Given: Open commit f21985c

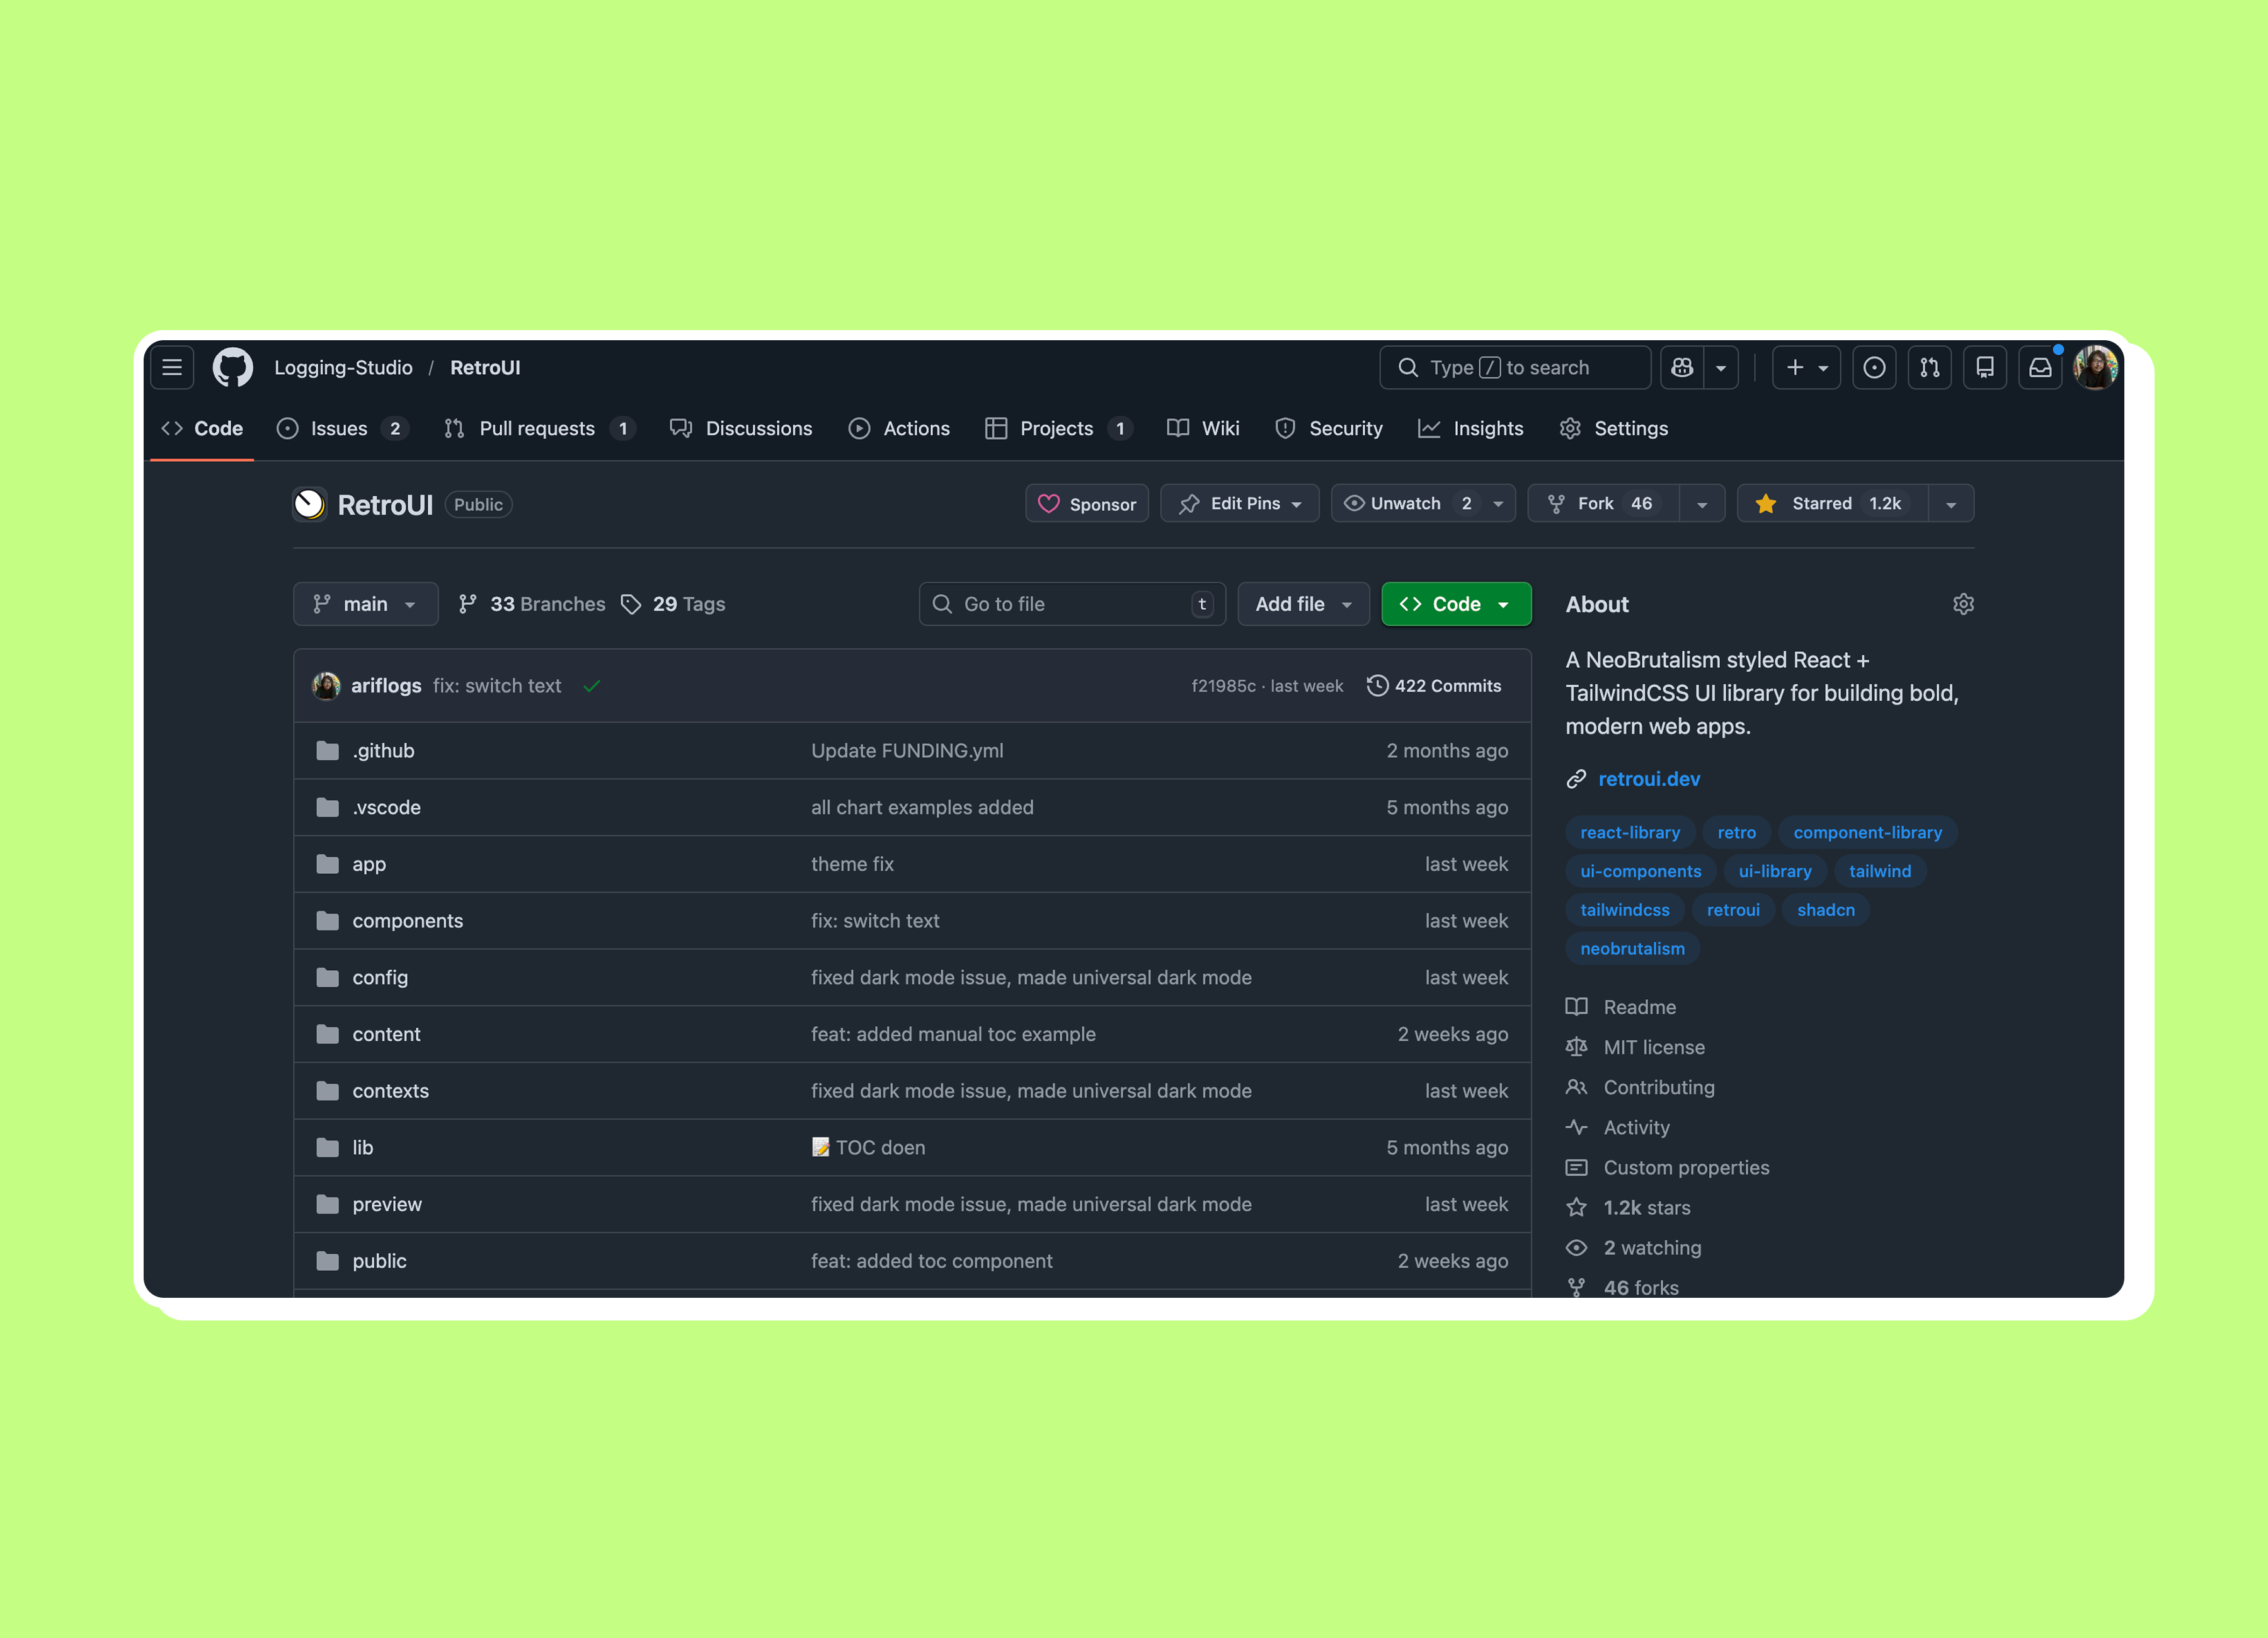Looking at the screenshot, I should coord(1223,686).
